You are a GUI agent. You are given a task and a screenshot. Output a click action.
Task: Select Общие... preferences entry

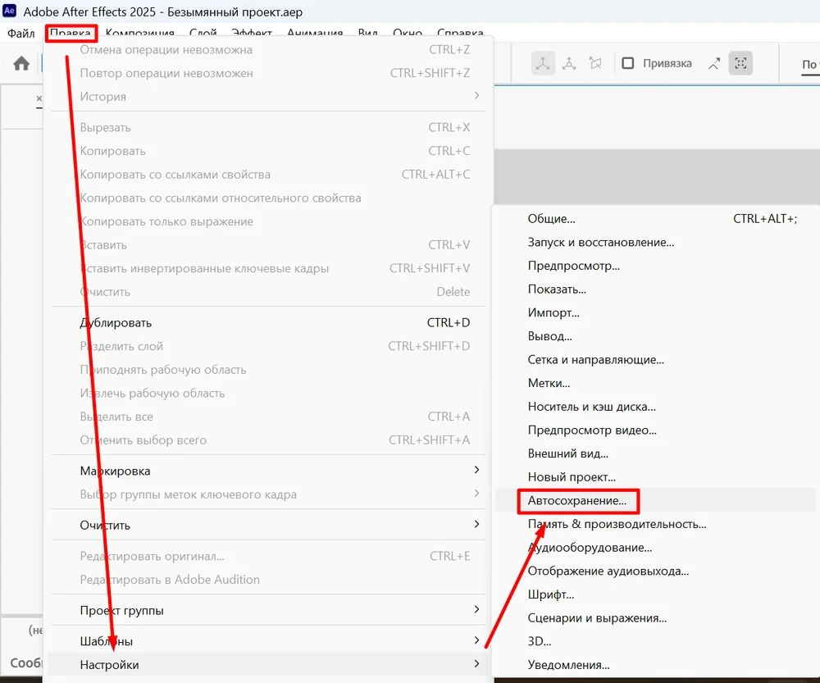click(656, 219)
